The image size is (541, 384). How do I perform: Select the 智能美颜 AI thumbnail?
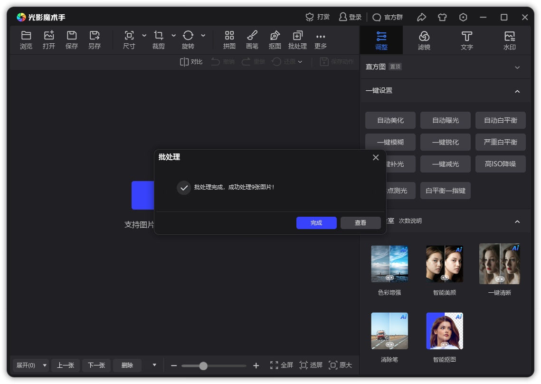(444, 264)
